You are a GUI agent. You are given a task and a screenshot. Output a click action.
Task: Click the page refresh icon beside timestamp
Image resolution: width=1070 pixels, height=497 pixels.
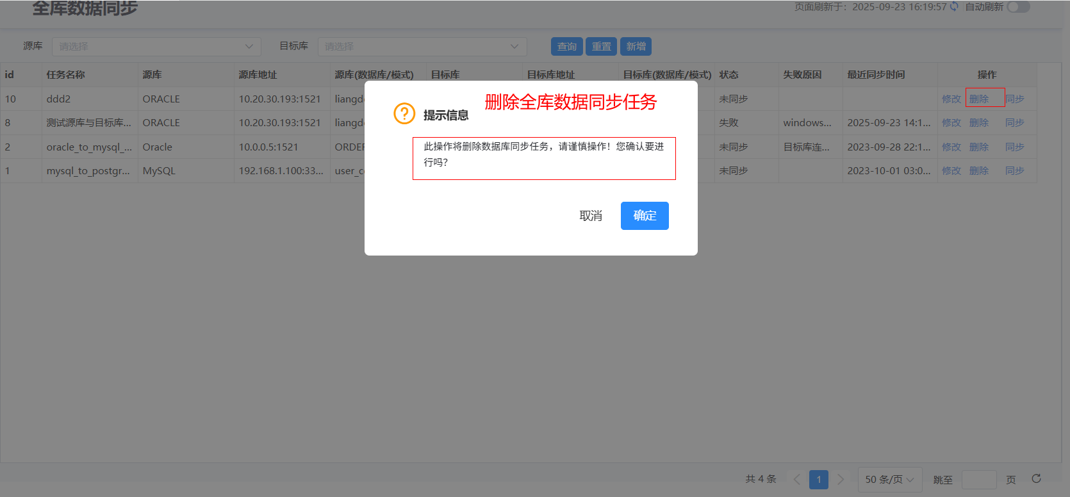(x=954, y=6)
